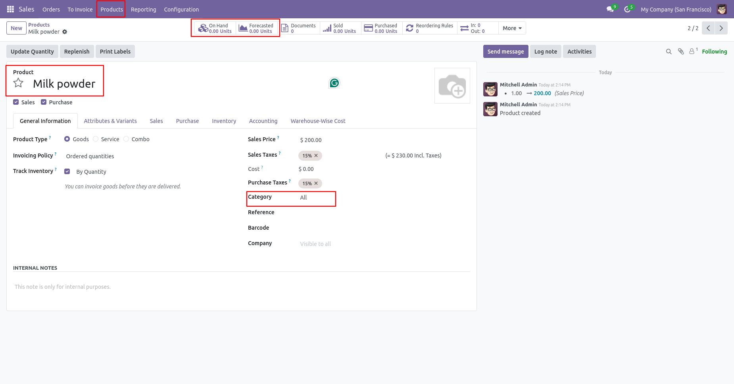
Task: Click the user avatar in top bar
Action: pos(722,9)
